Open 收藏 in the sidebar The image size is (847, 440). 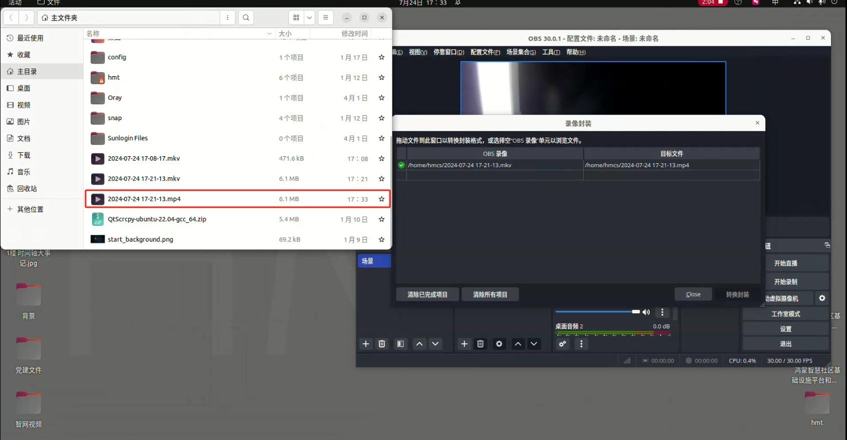42,55
